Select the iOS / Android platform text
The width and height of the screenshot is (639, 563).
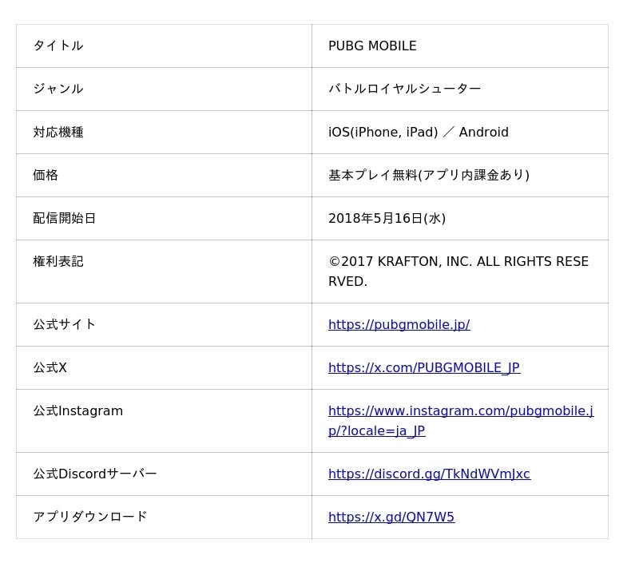coord(418,132)
